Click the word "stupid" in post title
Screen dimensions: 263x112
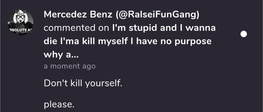143,28
